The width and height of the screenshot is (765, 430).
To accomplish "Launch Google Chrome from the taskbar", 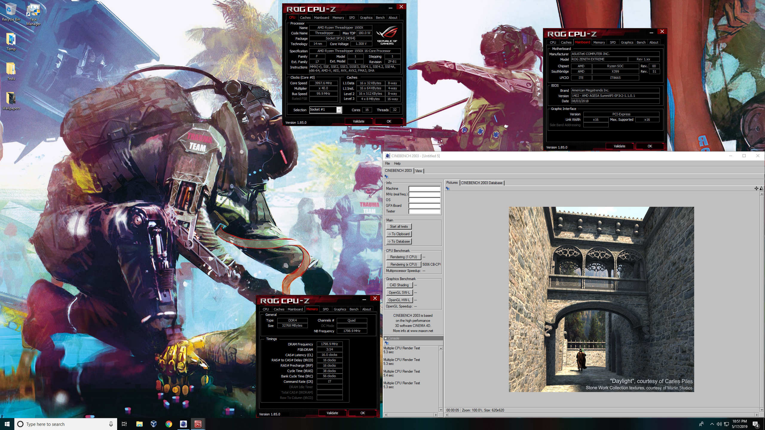I will pyautogui.click(x=169, y=424).
